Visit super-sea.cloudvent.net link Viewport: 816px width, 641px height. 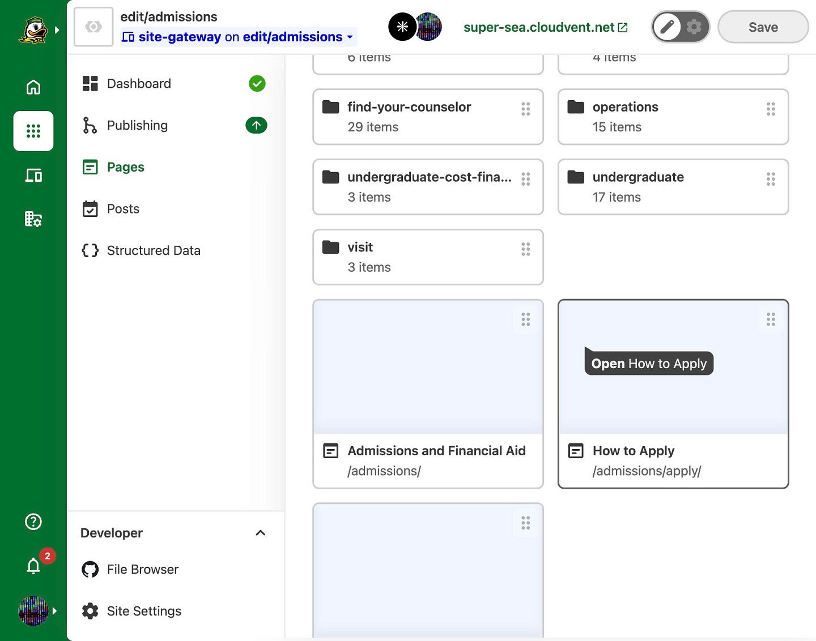[x=545, y=27]
